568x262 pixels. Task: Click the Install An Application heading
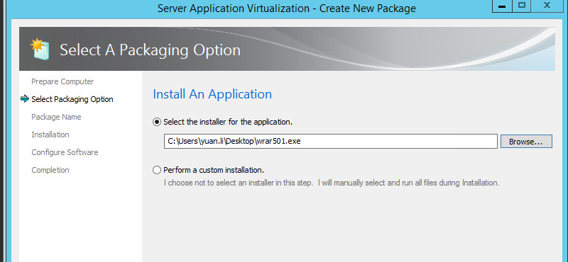click(212, 94)
